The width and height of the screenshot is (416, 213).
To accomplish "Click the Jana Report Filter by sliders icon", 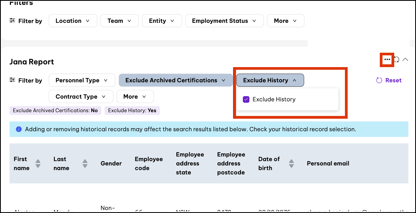I will 12,80.
